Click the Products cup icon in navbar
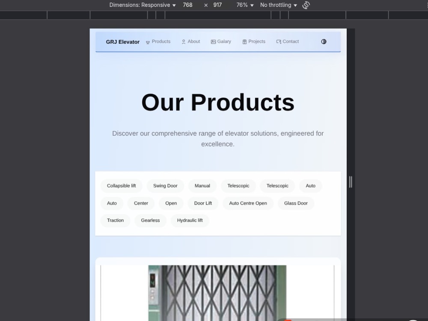 [148, 42]
